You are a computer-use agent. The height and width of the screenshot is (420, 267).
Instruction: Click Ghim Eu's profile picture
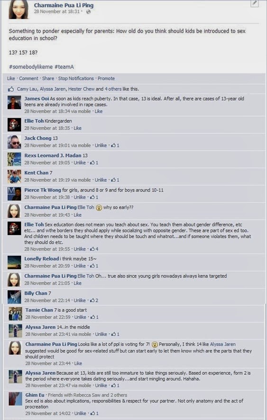tap(15, 399)
